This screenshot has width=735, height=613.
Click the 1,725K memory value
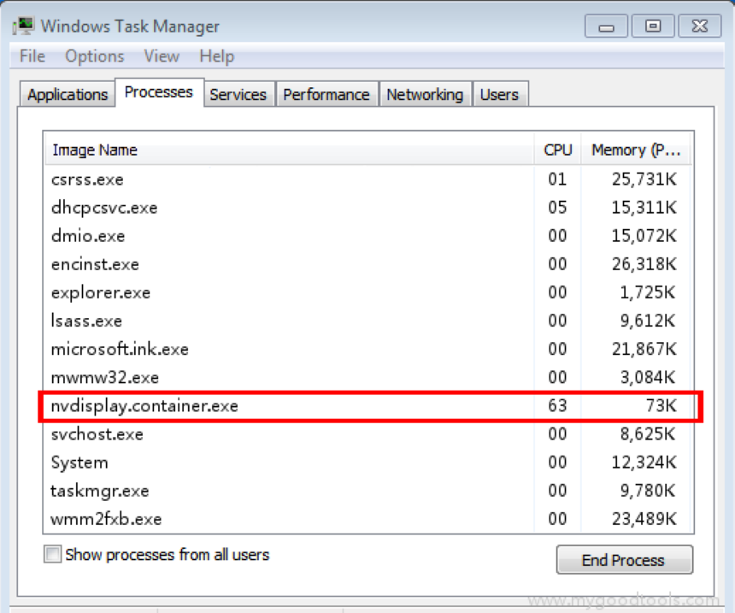point(648,292)
